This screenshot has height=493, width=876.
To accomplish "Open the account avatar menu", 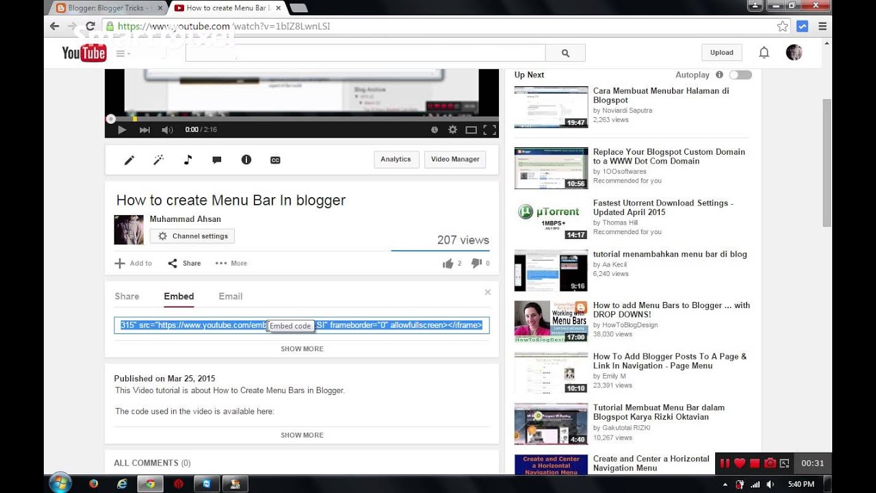I will [794, 53].
